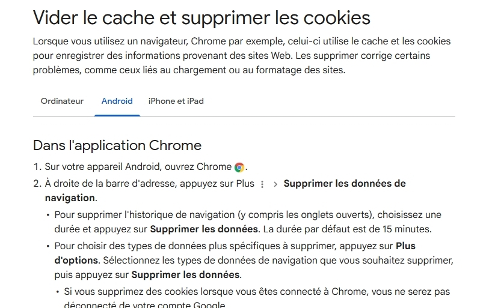The height and width of the screenshot is (308, 492).
Task: Switch to the Ordinateur tab
Action: pyautogui.click(x=62, y=101)
